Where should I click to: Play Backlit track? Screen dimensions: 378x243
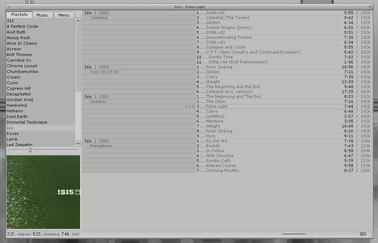point(284,146)
